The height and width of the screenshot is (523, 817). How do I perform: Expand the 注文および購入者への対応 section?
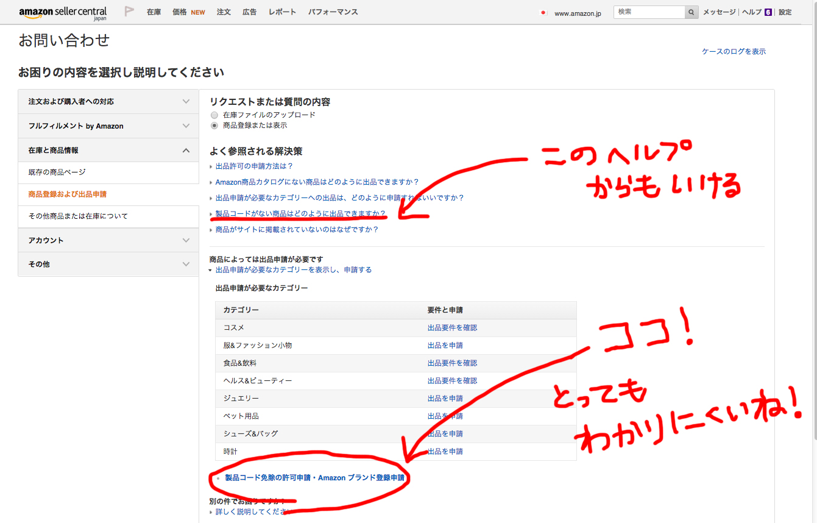(x=108, y=102)
